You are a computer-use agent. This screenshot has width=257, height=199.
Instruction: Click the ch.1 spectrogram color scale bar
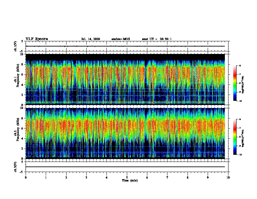pyautogui.click(x=235, y=83)
